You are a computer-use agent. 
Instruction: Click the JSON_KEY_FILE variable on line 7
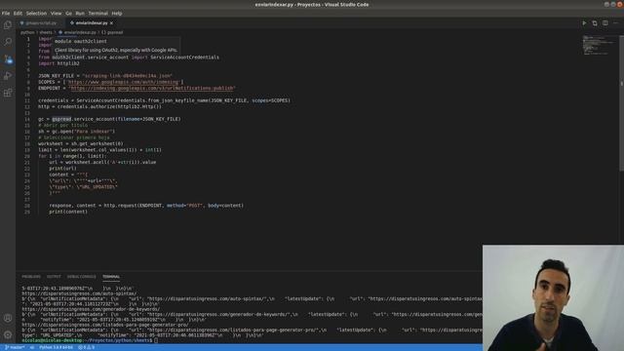(x=57, y=76)
